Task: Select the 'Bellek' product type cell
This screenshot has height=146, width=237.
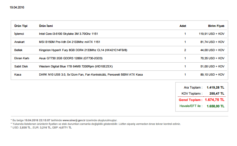Action: pos(18,50)
